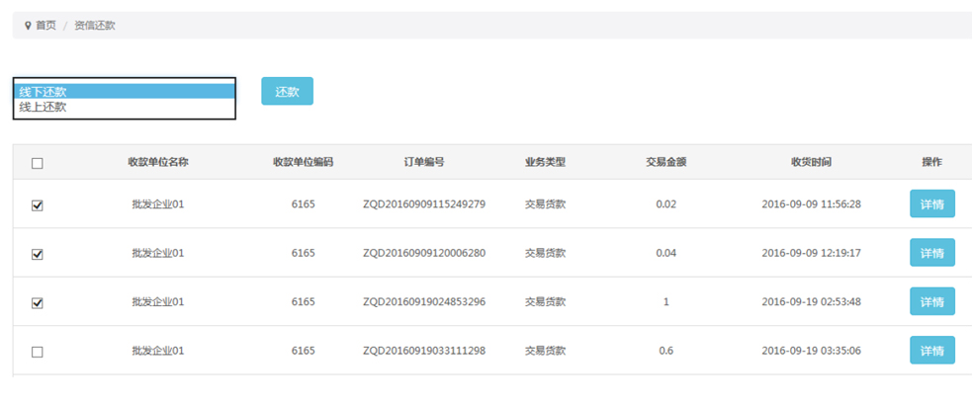This screenshot has height=404, width=973.
Task: Click the location pin icon in breadcrumb
Action: pyautogui.click(x=28, y=26)
